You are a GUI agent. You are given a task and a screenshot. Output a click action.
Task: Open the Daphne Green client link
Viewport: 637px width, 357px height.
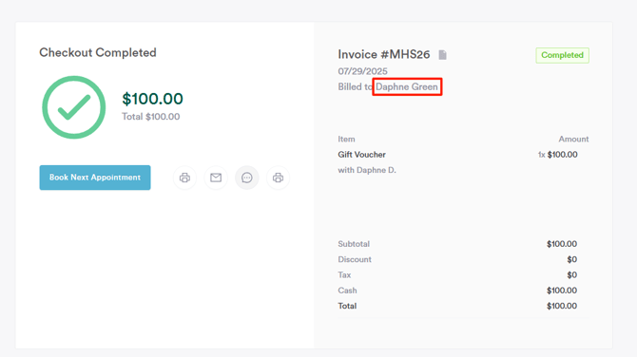pos(407,86)
